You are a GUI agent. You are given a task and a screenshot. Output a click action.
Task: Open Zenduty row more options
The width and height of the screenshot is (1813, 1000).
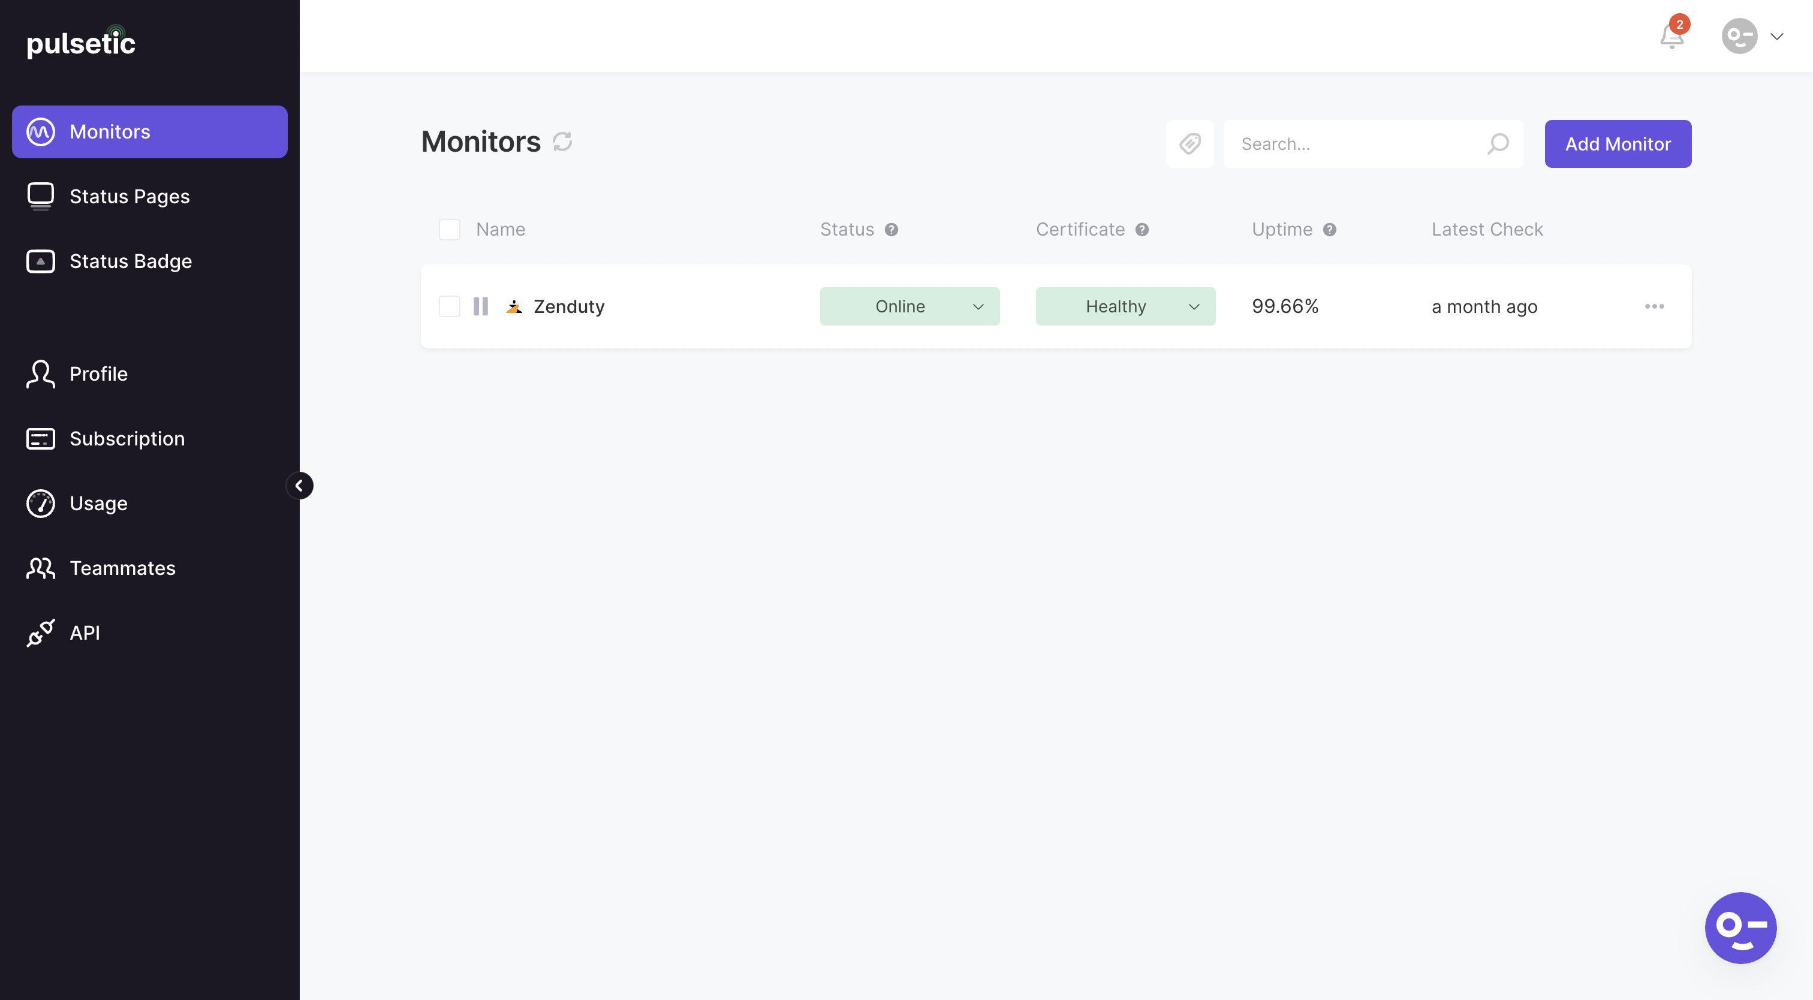coord(1654,306)
